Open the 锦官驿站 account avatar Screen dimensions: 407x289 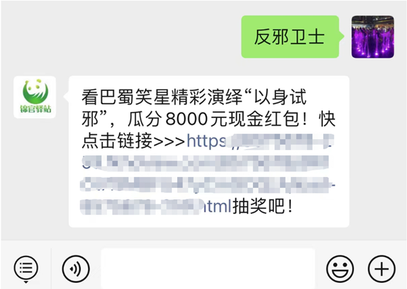coord(35,97)
